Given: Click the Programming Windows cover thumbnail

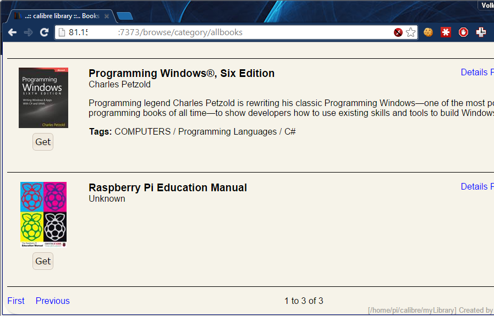Looking at the screenshot, I should pyautogui.click(x=43, y=98).
